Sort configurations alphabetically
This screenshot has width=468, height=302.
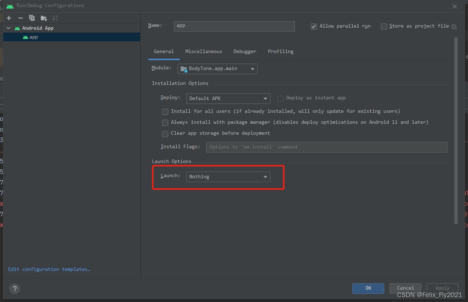point(55,18)
